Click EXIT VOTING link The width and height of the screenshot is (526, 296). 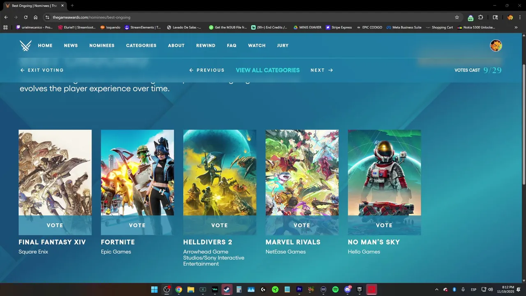(x=42, y=70)
